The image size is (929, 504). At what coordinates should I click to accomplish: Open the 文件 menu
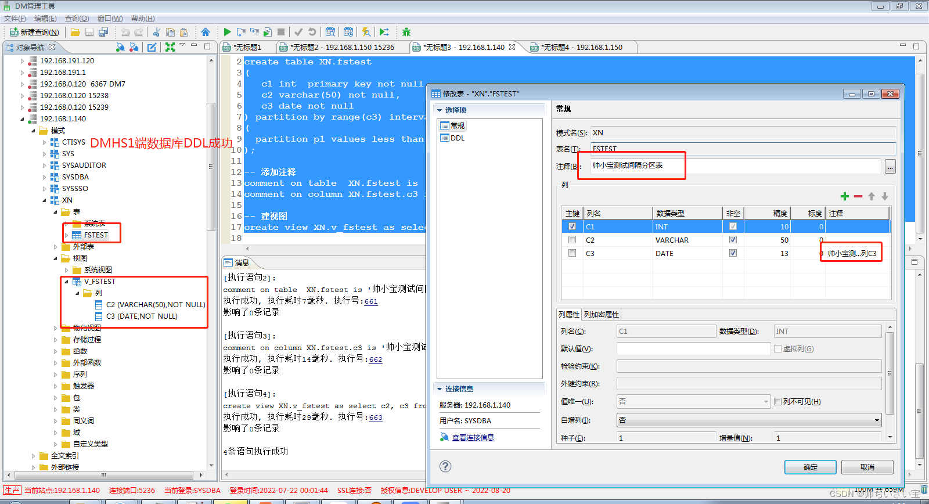15,19
